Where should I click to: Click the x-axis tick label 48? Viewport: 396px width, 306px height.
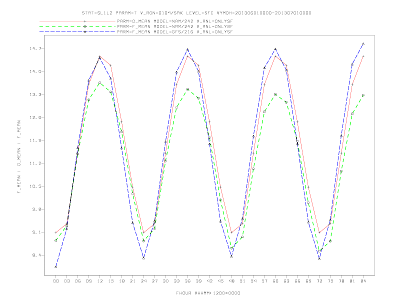click(231, 281)
